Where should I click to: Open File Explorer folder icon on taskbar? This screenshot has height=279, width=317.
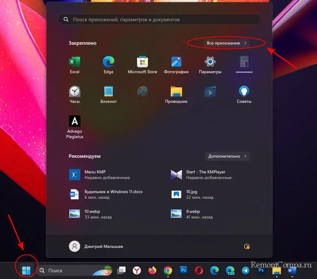(277, 271)
